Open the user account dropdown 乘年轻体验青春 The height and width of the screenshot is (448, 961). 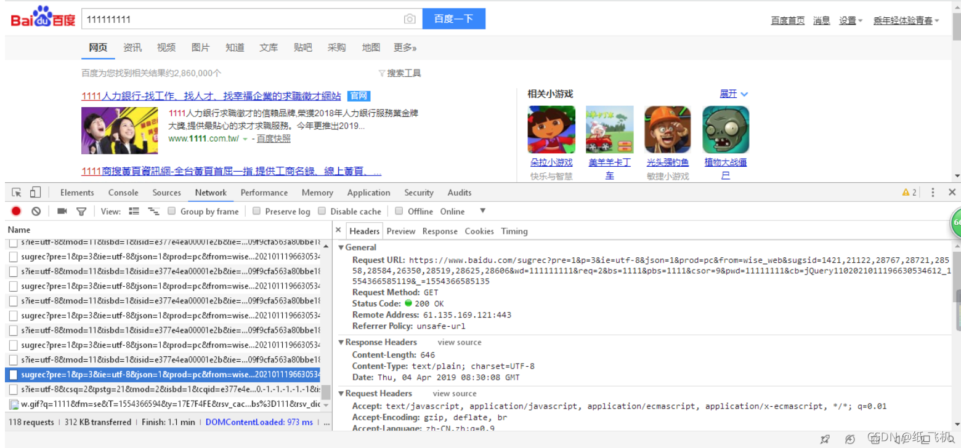(x=906, y=20)
